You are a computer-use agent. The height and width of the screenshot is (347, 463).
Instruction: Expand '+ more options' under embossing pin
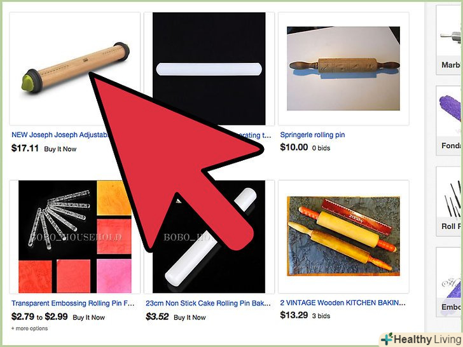click(x=29, y=329)
